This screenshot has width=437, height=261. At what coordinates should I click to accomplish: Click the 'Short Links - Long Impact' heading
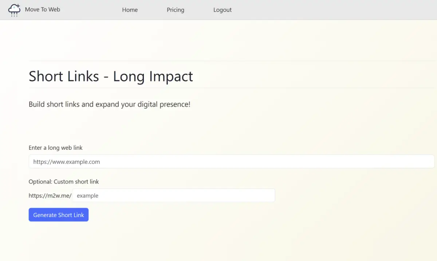(x=111, y=76)
